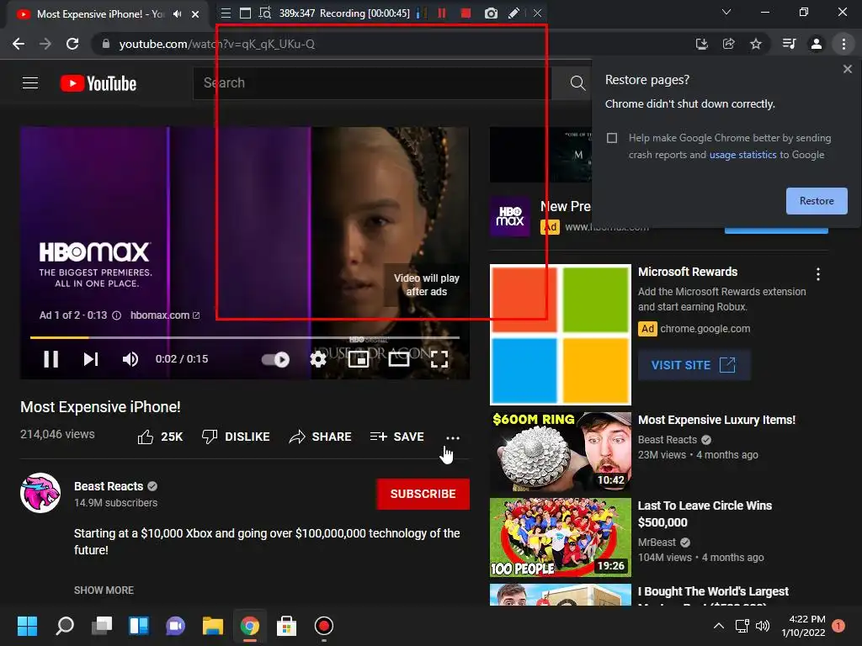862x646 pixels.
Task: Go to the YouTube home logo
Action: pos(98,83)
